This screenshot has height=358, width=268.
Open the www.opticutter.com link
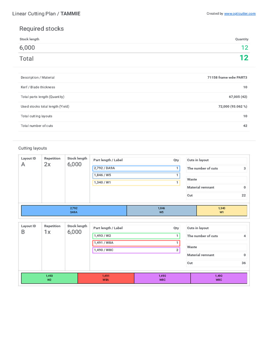click(240, 14)
